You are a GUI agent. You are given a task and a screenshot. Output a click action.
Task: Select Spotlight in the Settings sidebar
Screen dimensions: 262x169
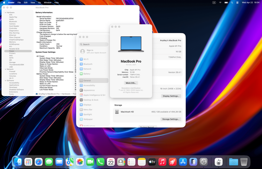tap(94, 114)
